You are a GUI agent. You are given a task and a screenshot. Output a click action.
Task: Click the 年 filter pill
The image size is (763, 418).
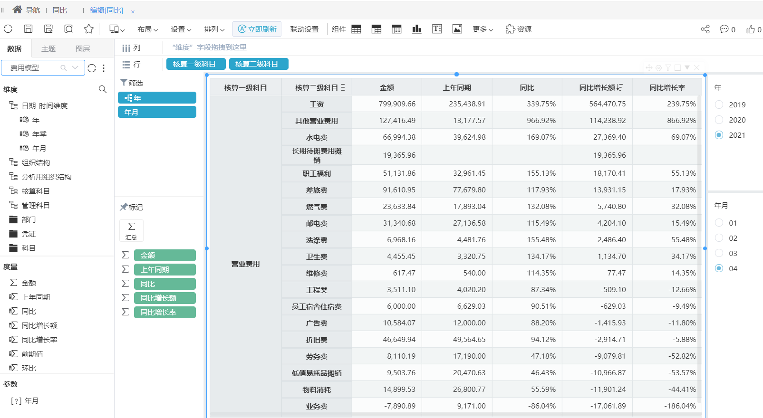(x=157, y=98)
